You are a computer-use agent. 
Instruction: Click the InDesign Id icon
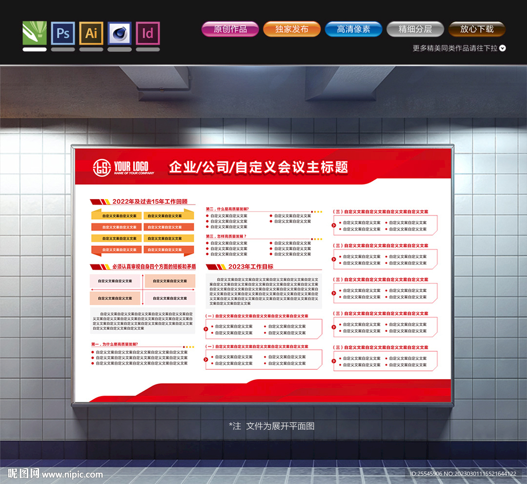(148, 33)
